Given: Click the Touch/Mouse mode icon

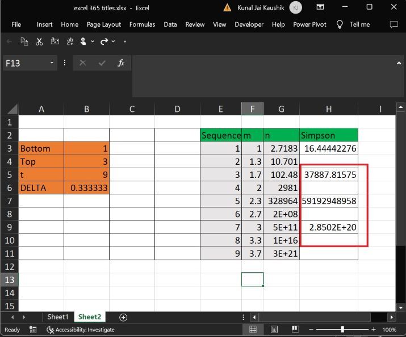Looking at the screenshot, I should tap(83, 41).
